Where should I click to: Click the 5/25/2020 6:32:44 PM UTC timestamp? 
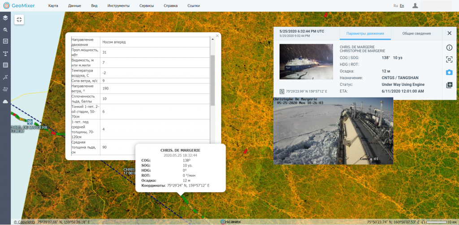(x=302, y=31)
